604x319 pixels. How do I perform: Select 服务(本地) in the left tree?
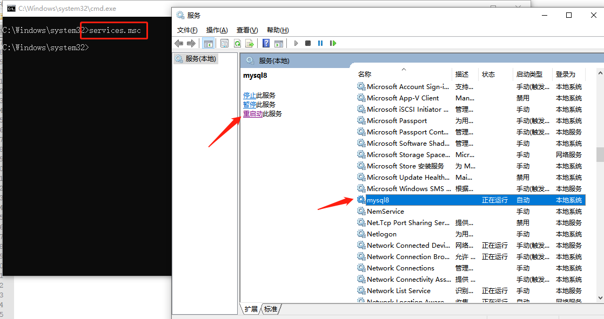[196, 59]
